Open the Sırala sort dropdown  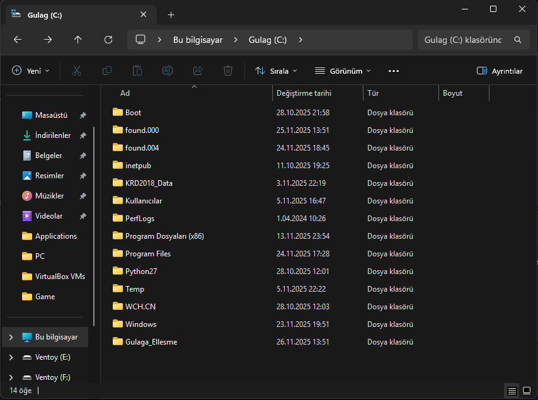point(276,71)
